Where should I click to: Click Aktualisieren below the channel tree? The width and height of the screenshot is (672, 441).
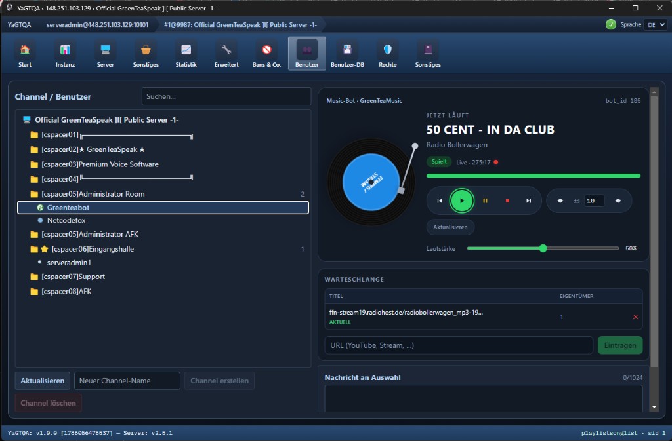43,381
